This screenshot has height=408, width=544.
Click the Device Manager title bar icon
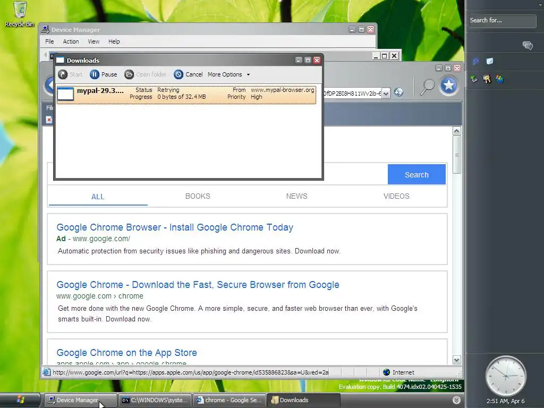click(45, 30)
